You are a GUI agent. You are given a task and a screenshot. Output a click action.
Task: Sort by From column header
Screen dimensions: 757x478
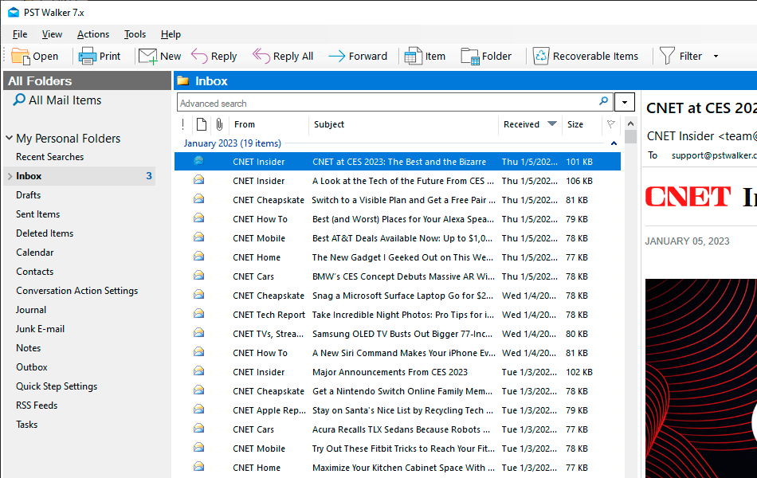click(245, 124)
